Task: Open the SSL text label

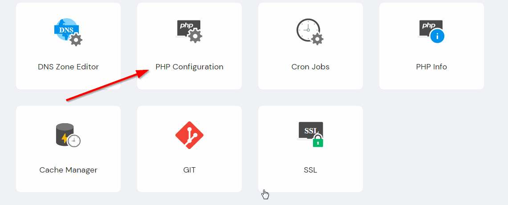Action: coord(310,170)
